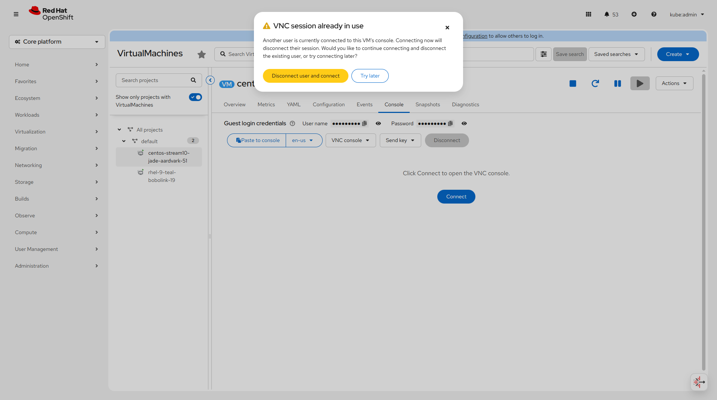The width and height of the screenshot is (717, 400).
Task: Expand the Storage navigation section
Action: [x=57, y=182]
